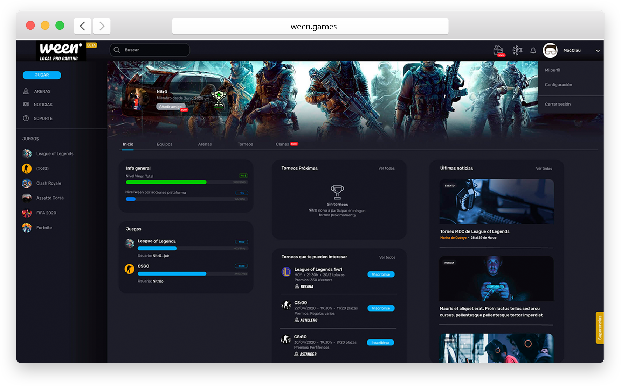
Task: Expand the MacClau account dropdown chevron
Action: click(598, 51)
